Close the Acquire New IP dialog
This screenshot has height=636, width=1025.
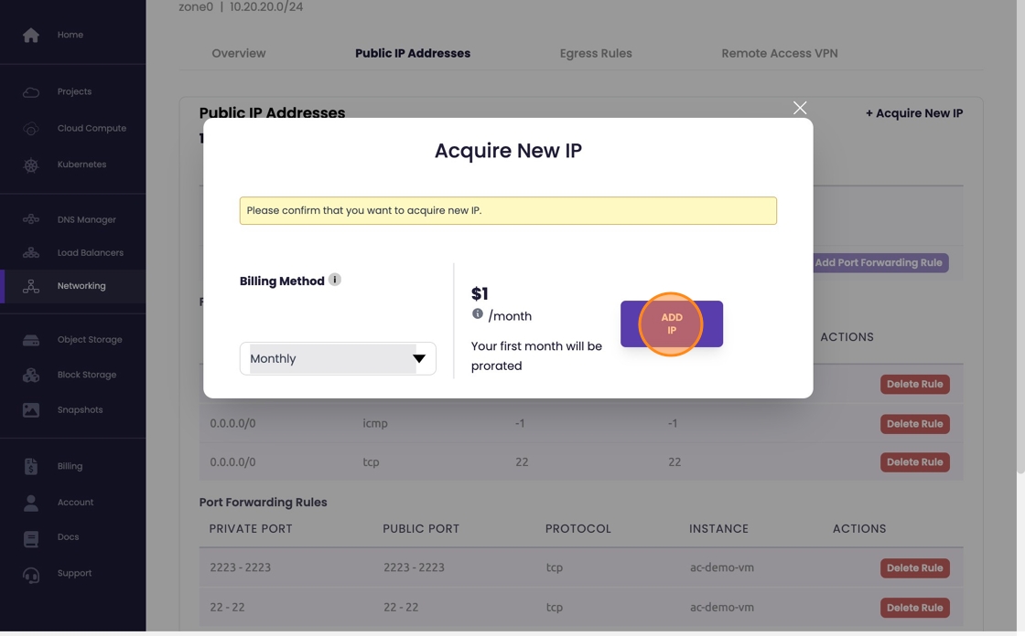click(x=800, y=108)
